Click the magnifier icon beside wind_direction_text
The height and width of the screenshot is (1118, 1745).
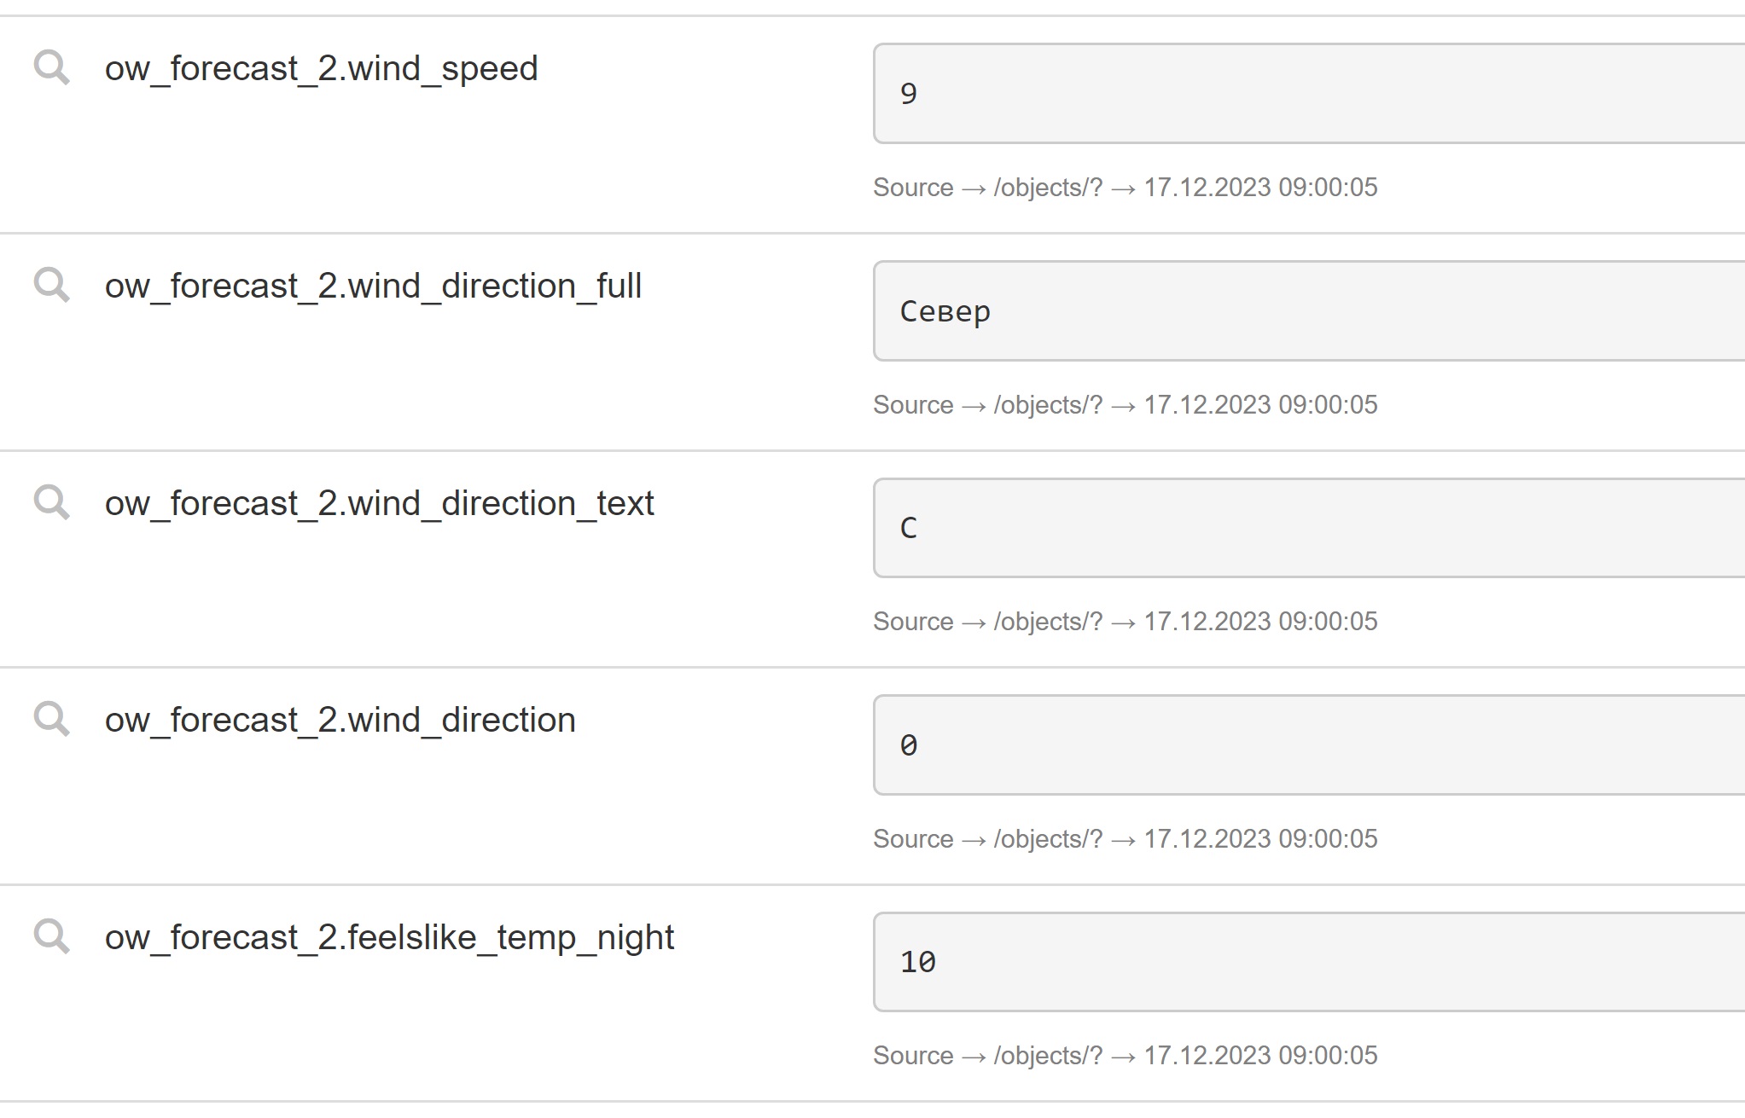(51, 501)
